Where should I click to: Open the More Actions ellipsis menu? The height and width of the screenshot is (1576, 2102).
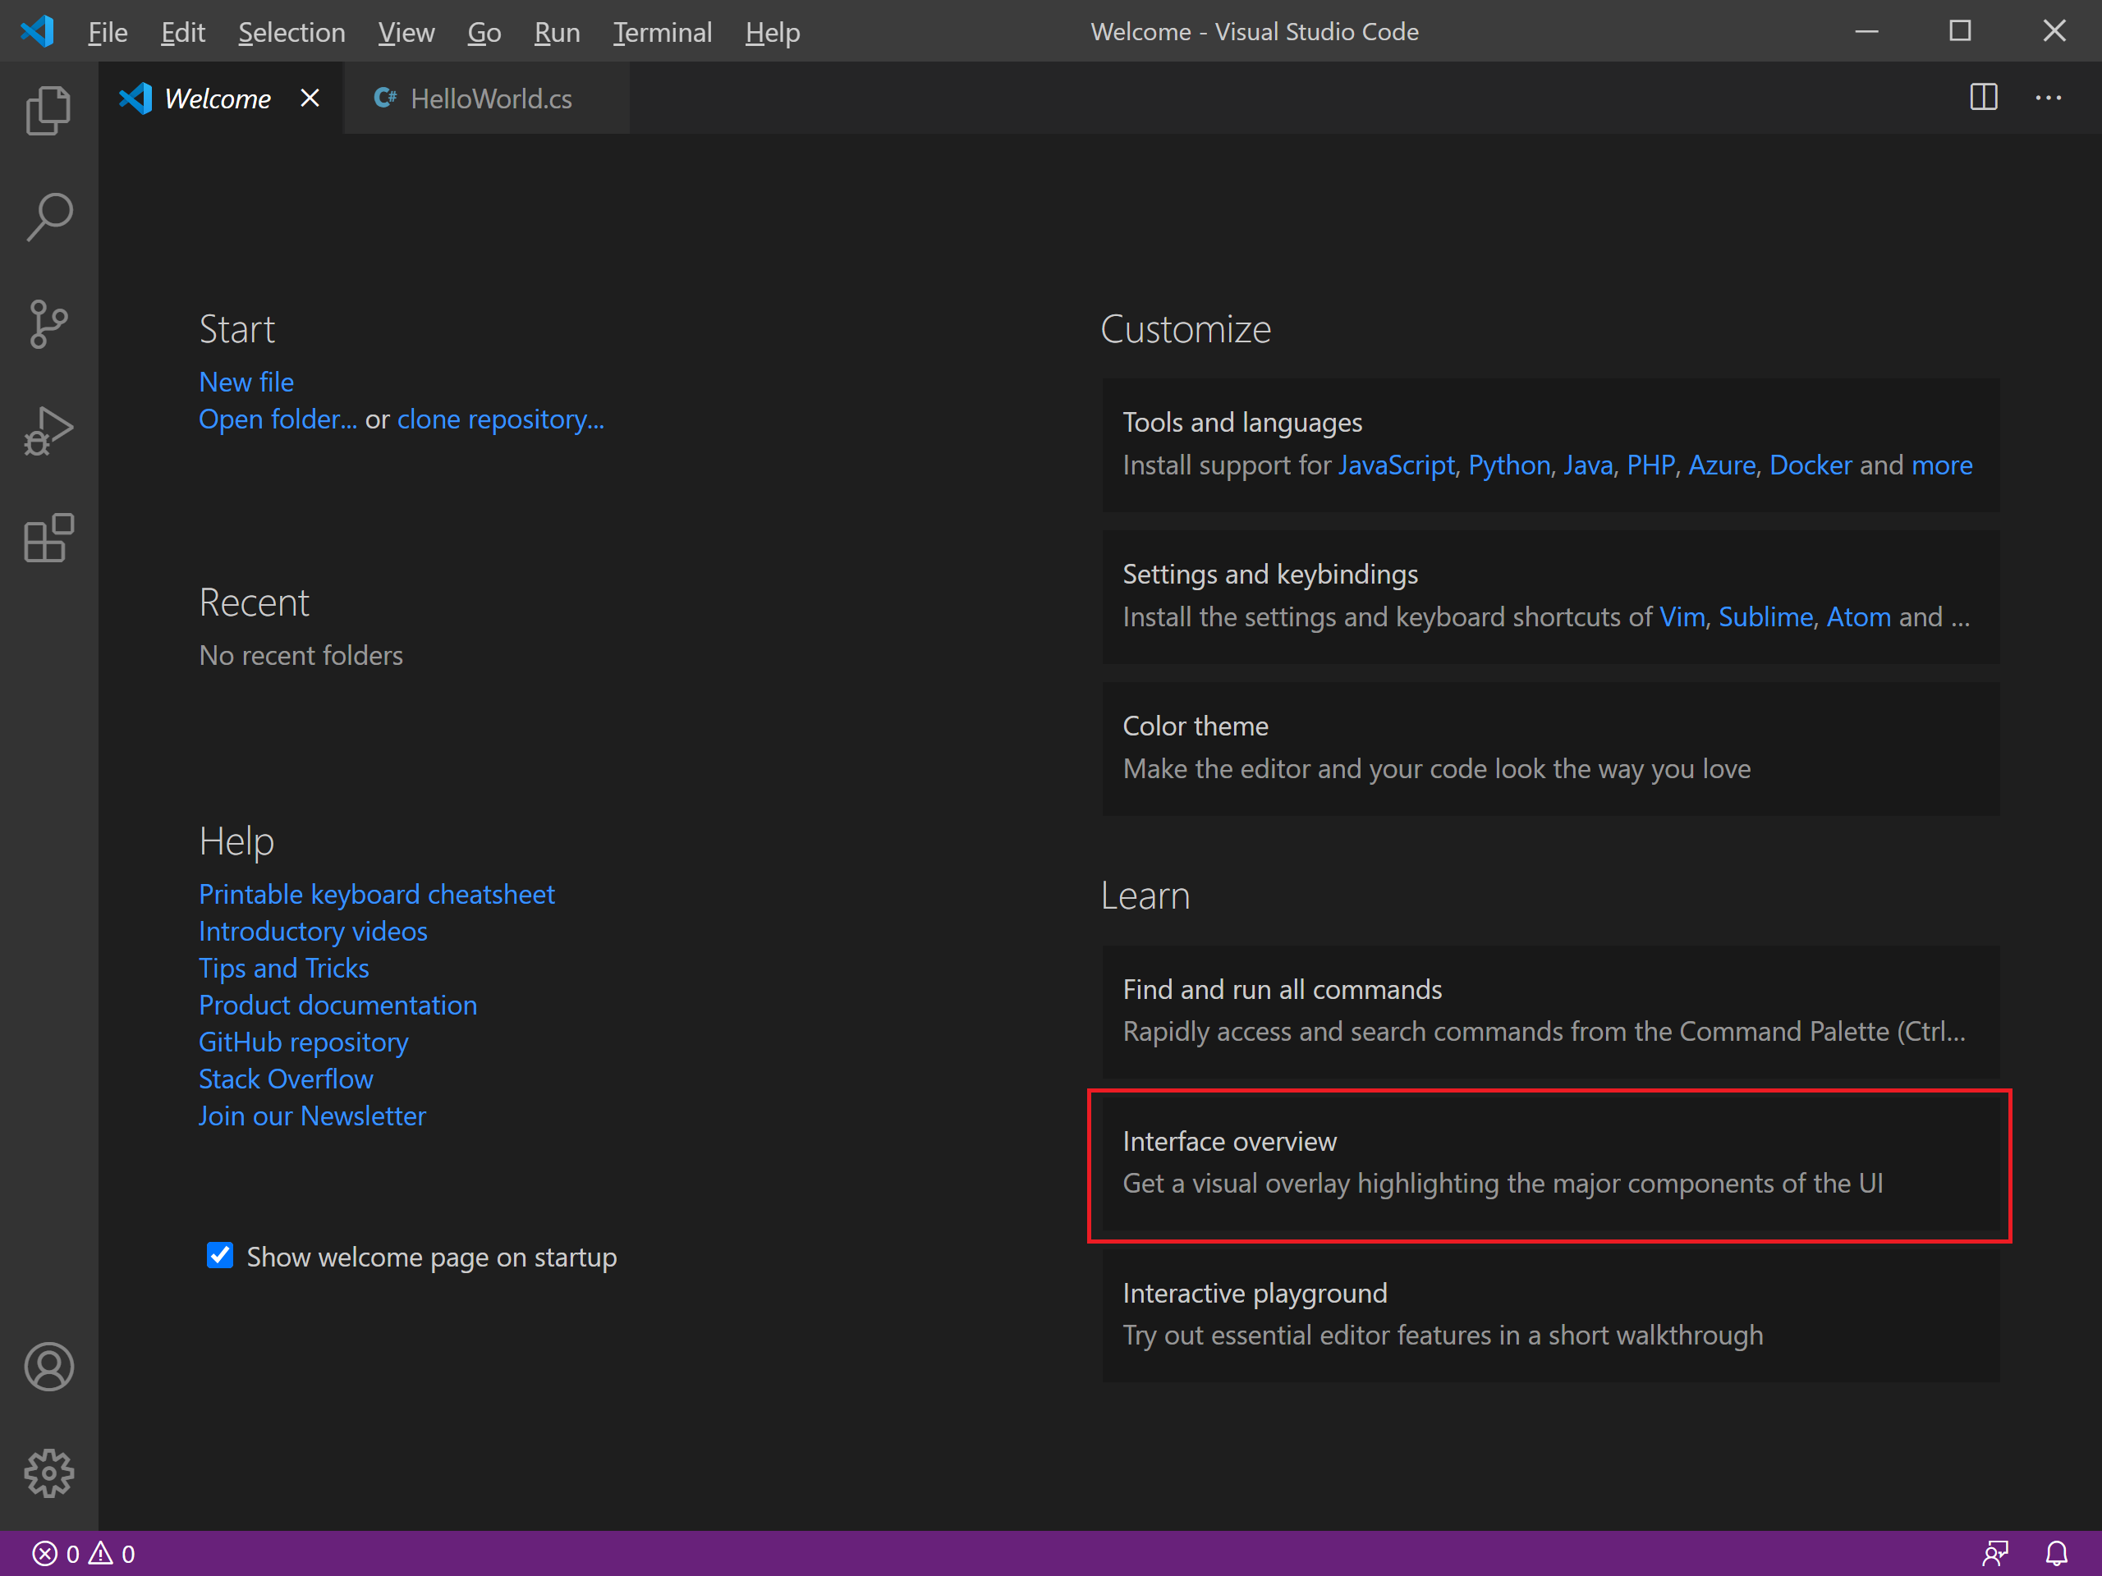tap(2048, 97)
